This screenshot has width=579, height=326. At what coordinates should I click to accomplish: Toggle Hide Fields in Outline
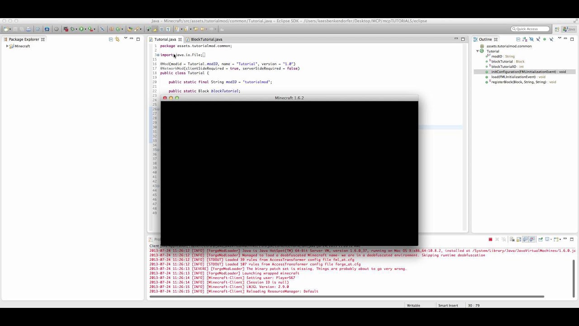pos(532,39)
